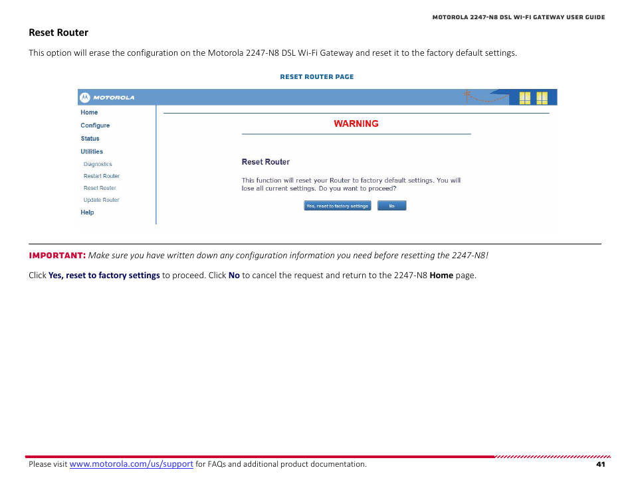Click the Motorola logo icon
This screenshot has width=634, height=490.
pos(84,98)
